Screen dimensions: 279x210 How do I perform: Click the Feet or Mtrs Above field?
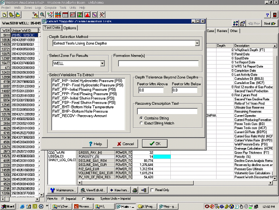[151, 90]
